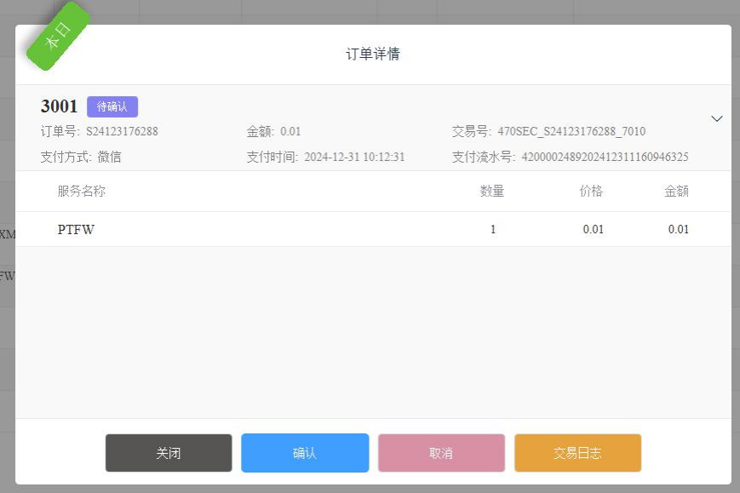This screenshot has height=493, width=740.
Task: Click the 待确认 status badge
Action: pos(112,106)
